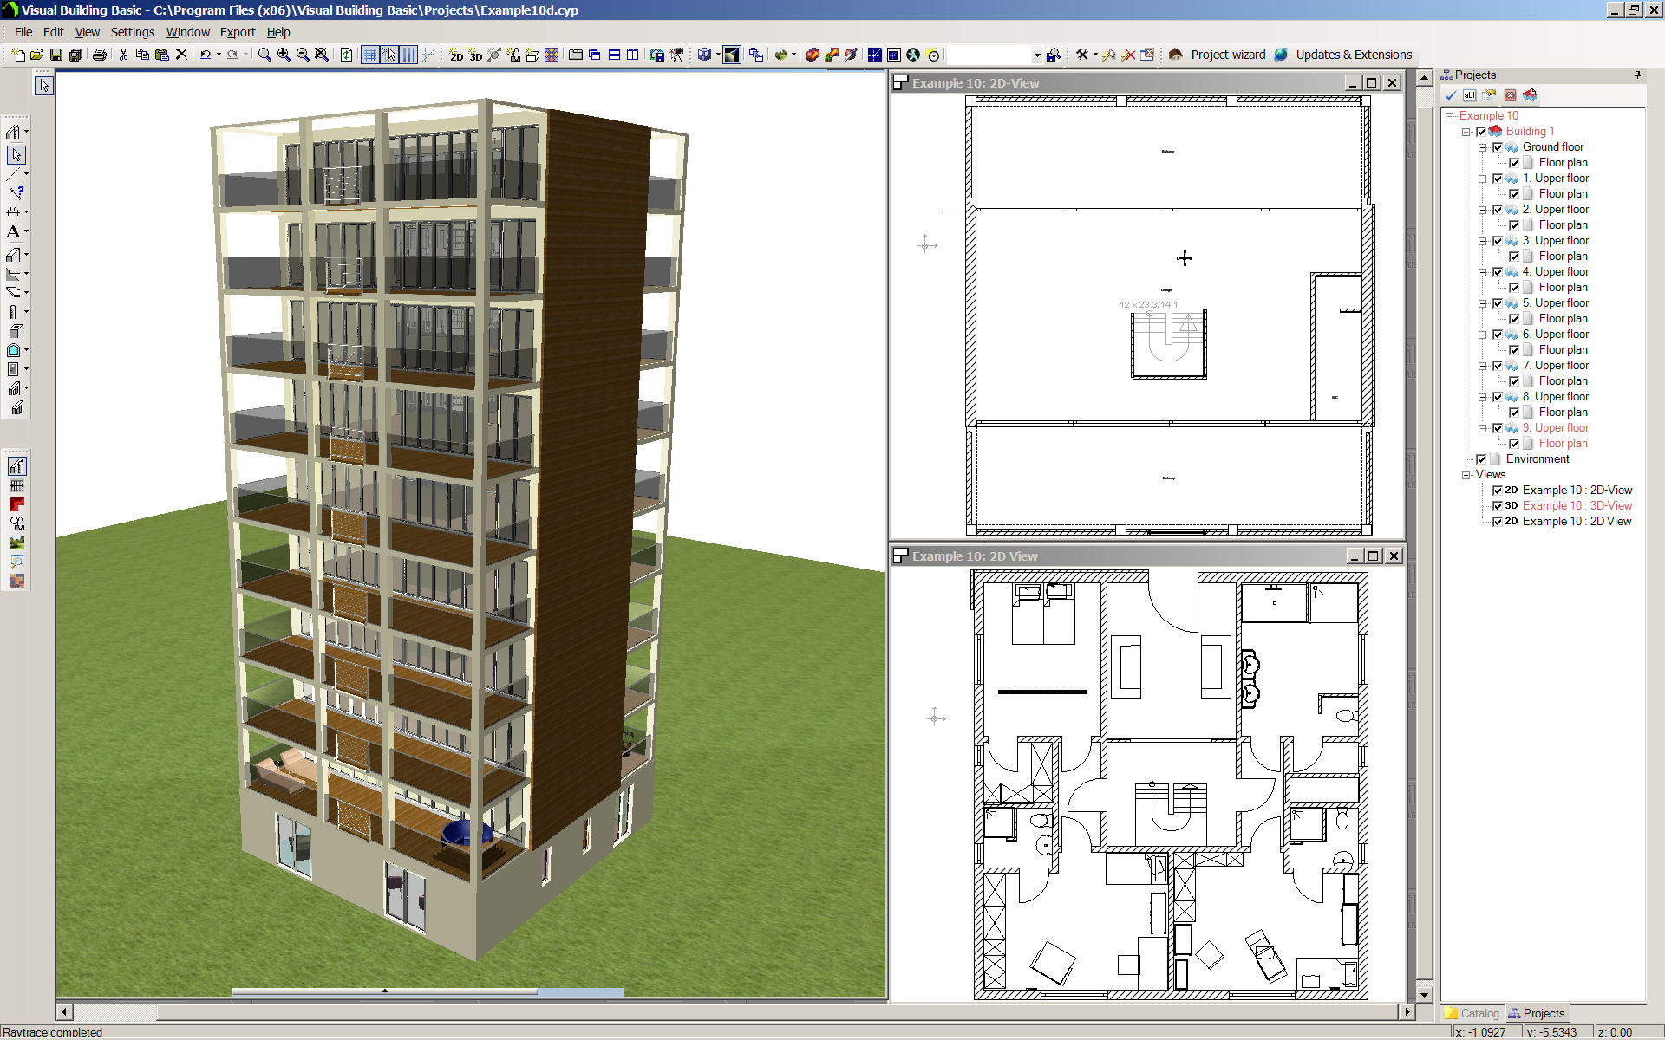Select Example 10 : 3D-View in Views list
Viewport: 1665px width, 1040px height.
click(1578, 505)
